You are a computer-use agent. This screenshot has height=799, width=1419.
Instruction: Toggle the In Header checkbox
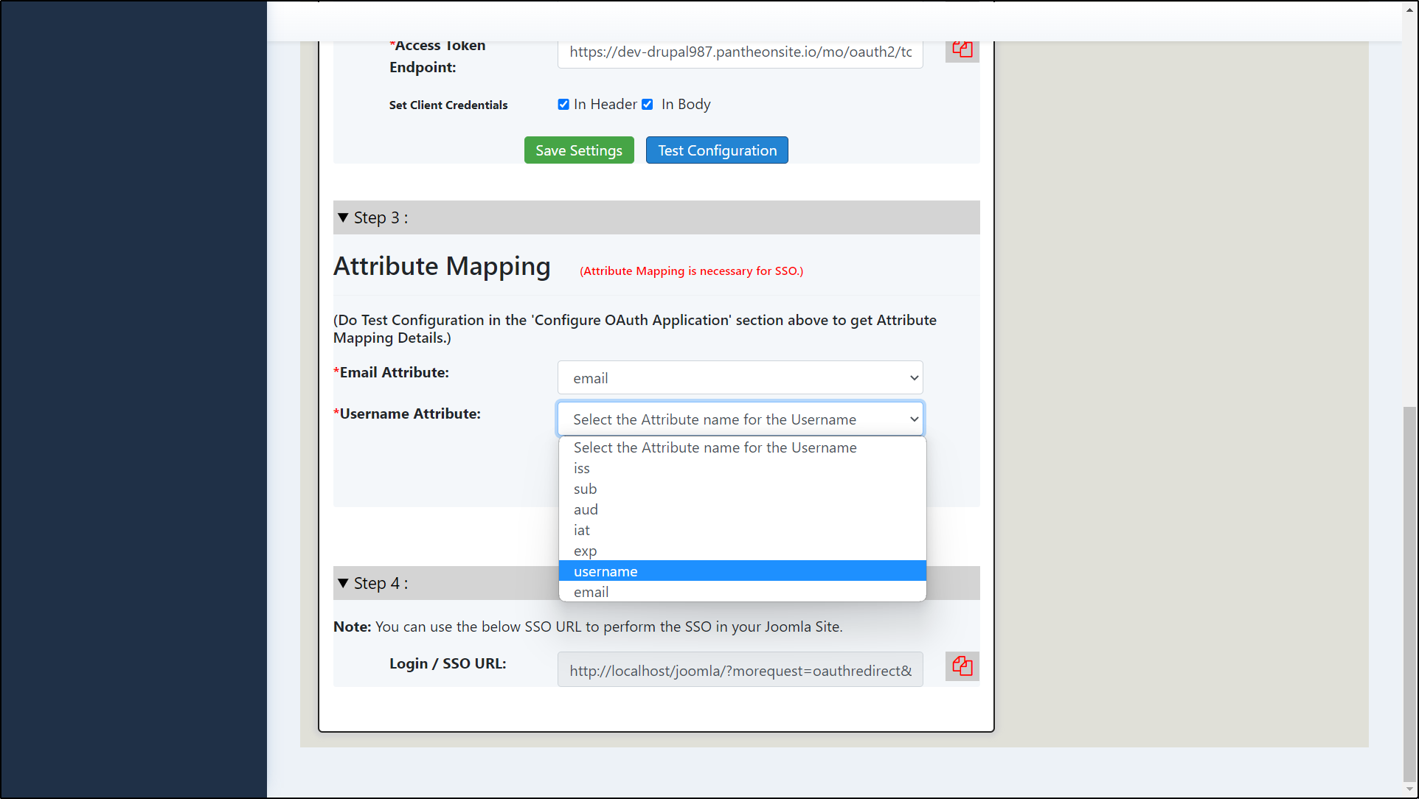pos(563,105)
